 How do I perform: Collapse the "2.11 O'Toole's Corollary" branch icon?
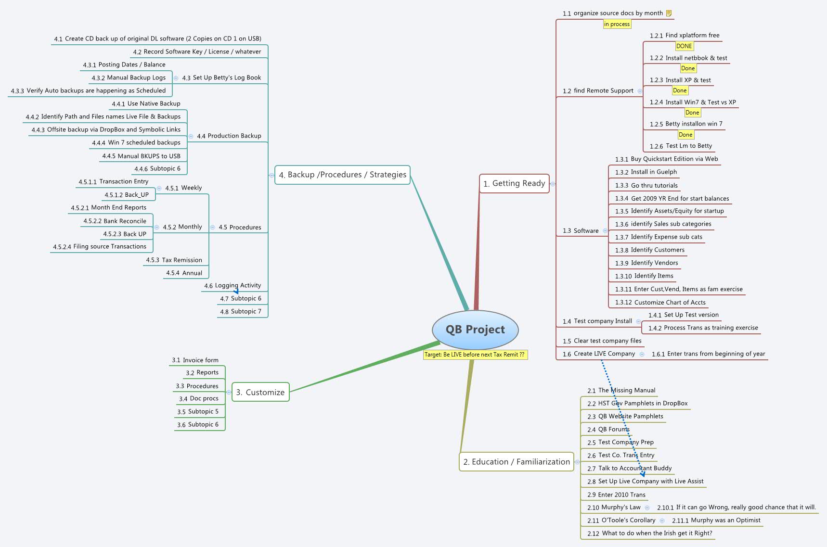tap(663, 520)
